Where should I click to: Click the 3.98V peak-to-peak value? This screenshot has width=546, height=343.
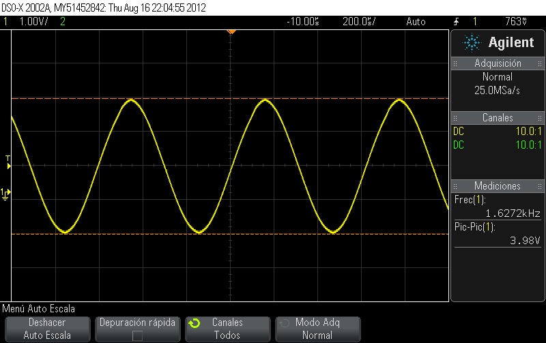[x=525, y=241]
